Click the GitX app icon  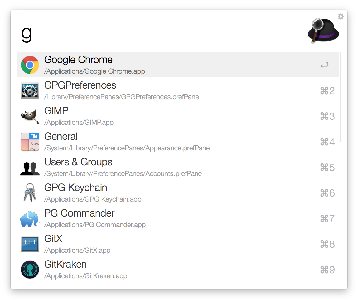pos(30,244)
